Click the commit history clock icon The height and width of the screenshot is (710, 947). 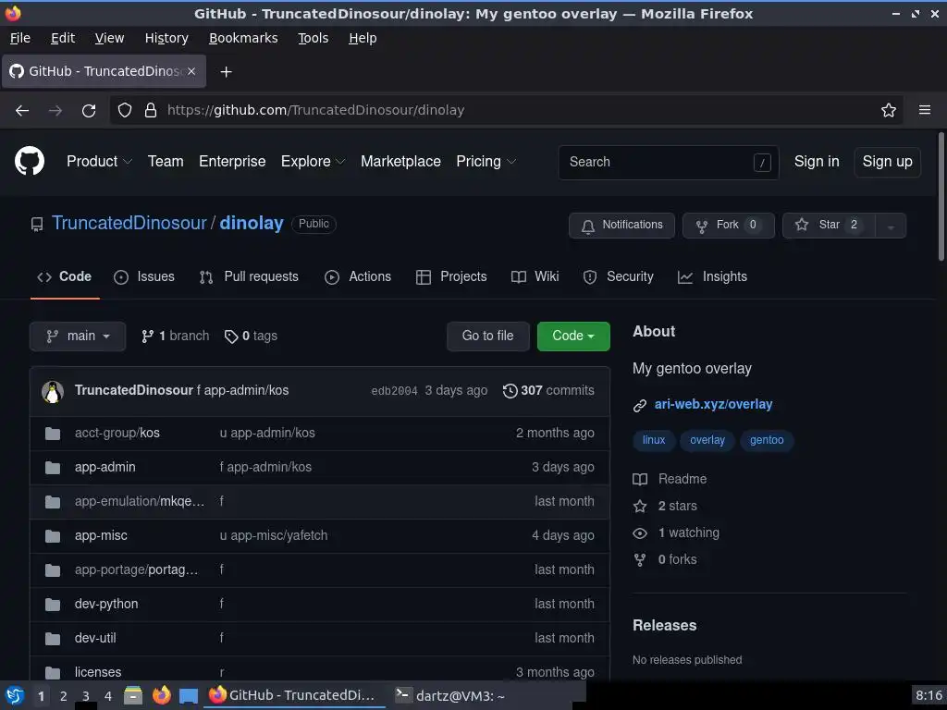coord(510,391)
